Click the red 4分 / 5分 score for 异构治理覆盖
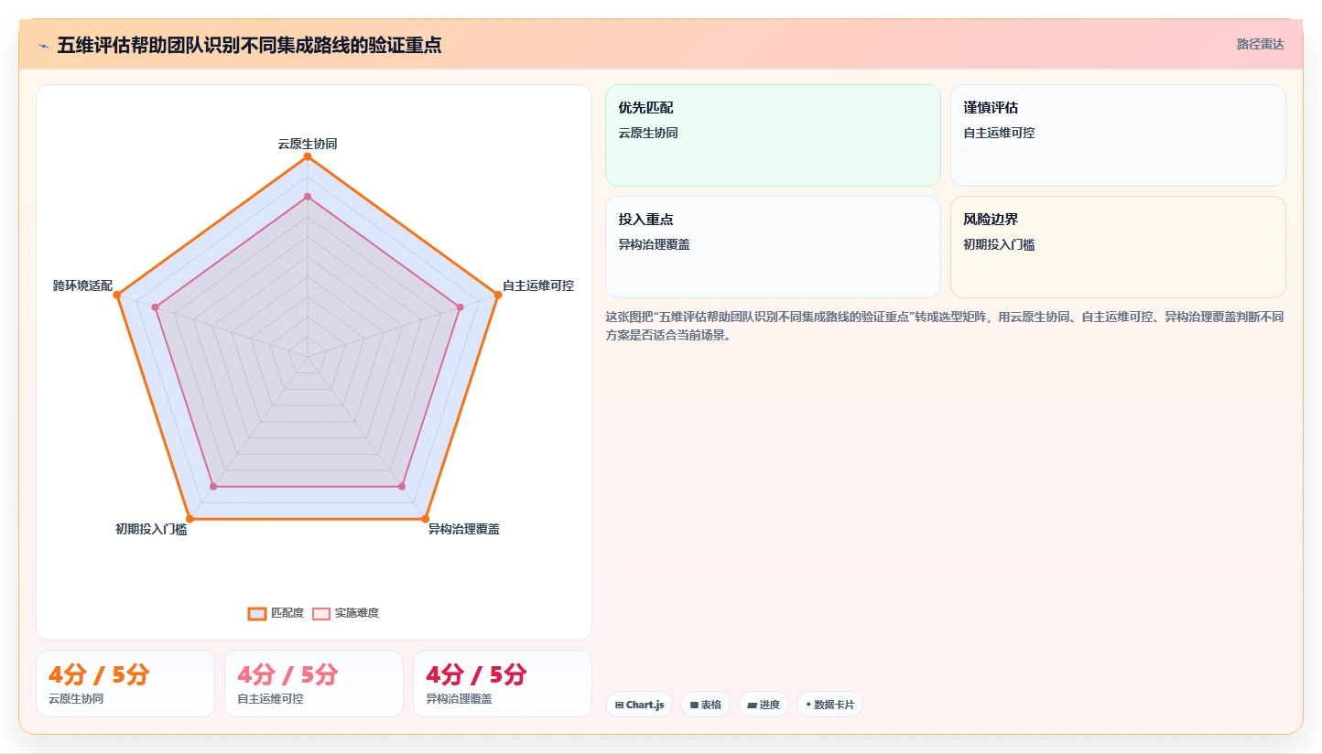This screenshot has width=1322, height=754. click(x=476, y=675)
